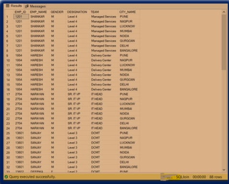
Task: Select the GURGOAN cell in row 22
Action: (x=127, y=118)
